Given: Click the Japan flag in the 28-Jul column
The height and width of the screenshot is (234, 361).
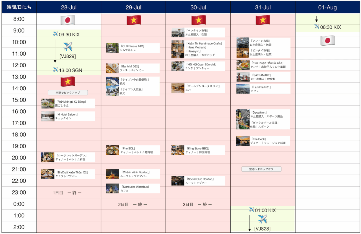Looking at the screenshot, I should (68, 20).
